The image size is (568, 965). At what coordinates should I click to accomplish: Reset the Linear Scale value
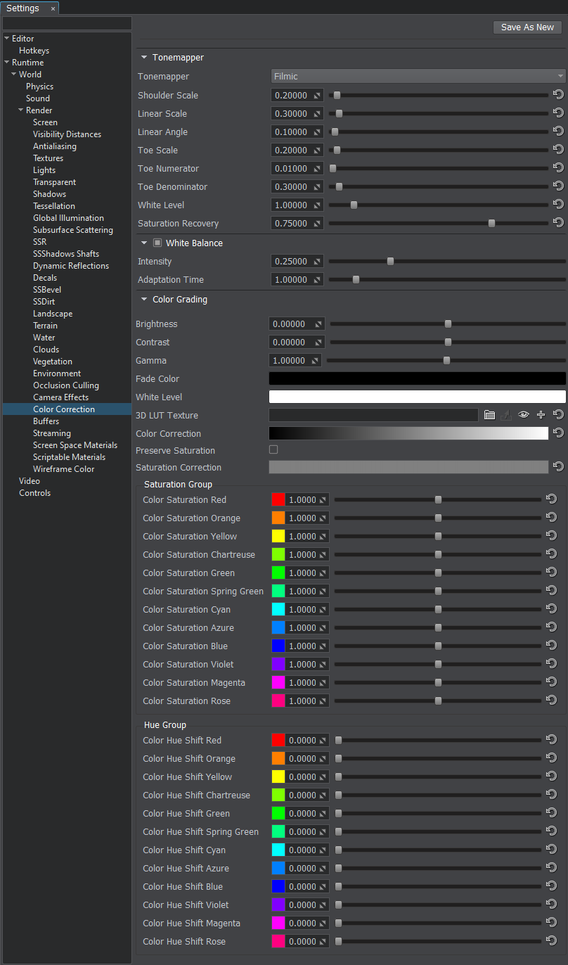pos(558,113)
